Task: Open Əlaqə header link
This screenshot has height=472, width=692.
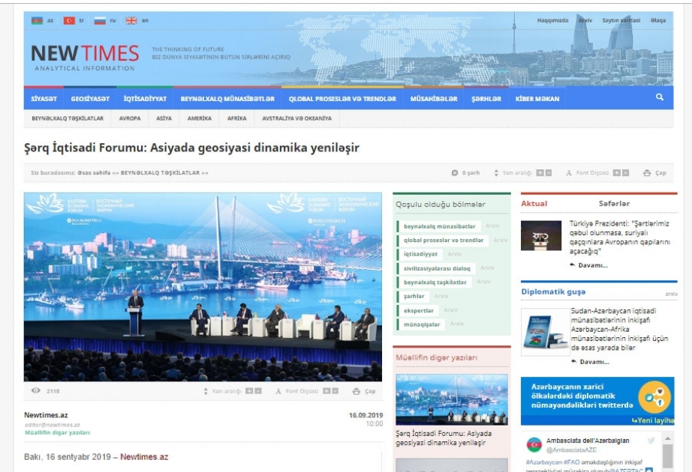Action: tap(658, 20)
